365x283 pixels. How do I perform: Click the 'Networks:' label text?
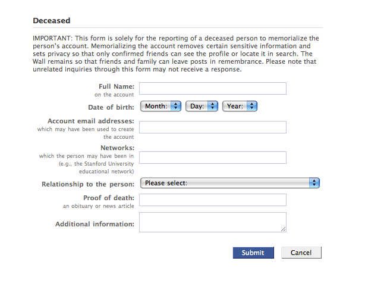pos(118,147)
